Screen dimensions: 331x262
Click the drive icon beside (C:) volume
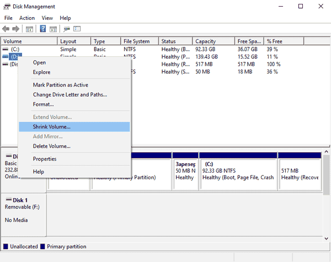coord(6,49)
